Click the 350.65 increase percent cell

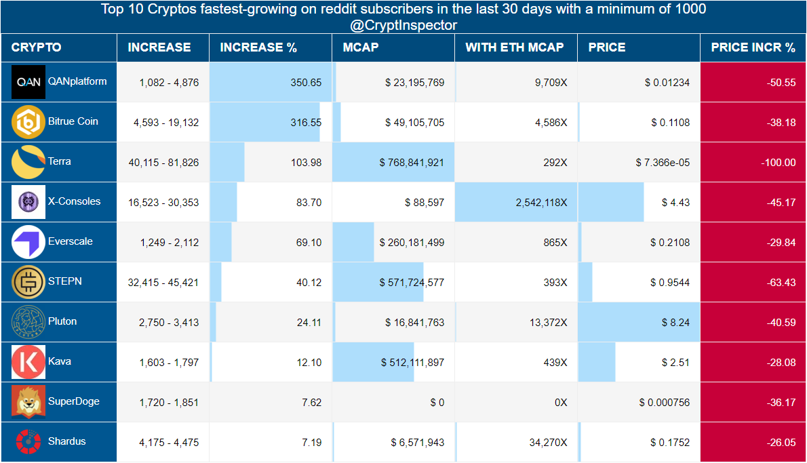click(271, 82)
